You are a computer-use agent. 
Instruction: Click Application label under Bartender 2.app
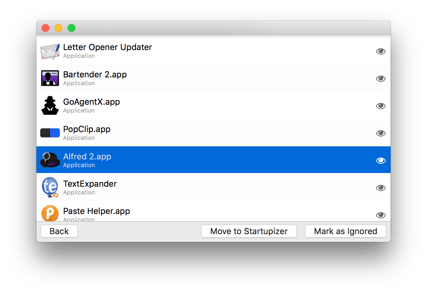(x=79, y=83)
